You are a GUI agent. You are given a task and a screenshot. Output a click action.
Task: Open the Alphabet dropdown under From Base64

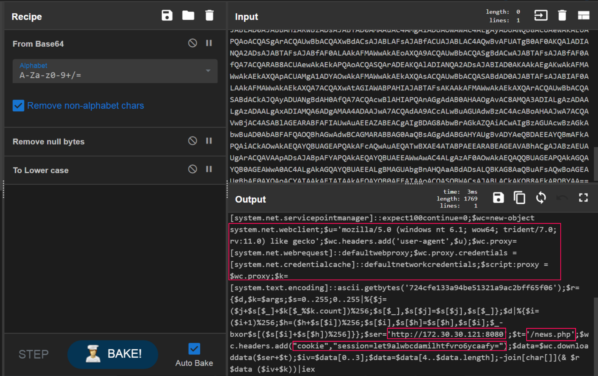(208, 71)
